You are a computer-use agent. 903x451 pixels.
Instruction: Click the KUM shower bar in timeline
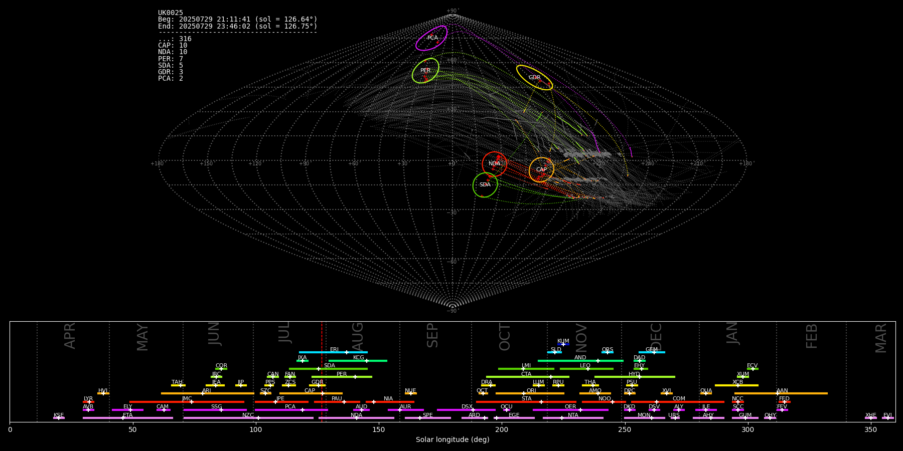point(563,344)
